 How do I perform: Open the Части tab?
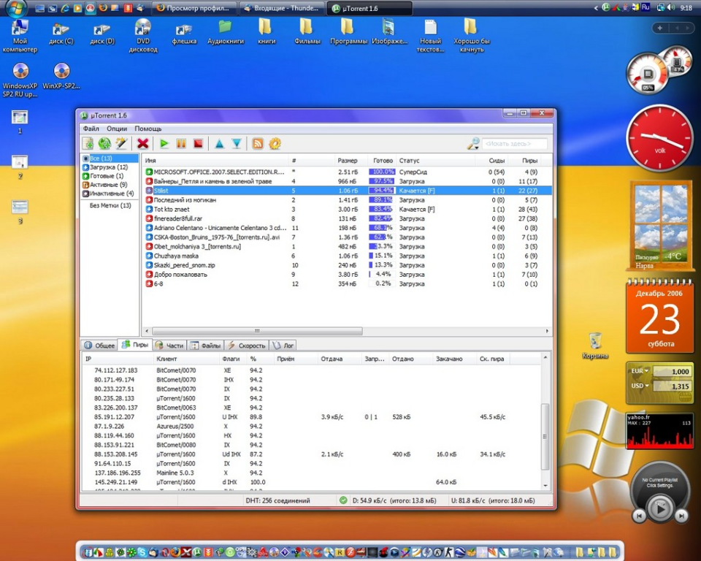click(x=170, y=346)
